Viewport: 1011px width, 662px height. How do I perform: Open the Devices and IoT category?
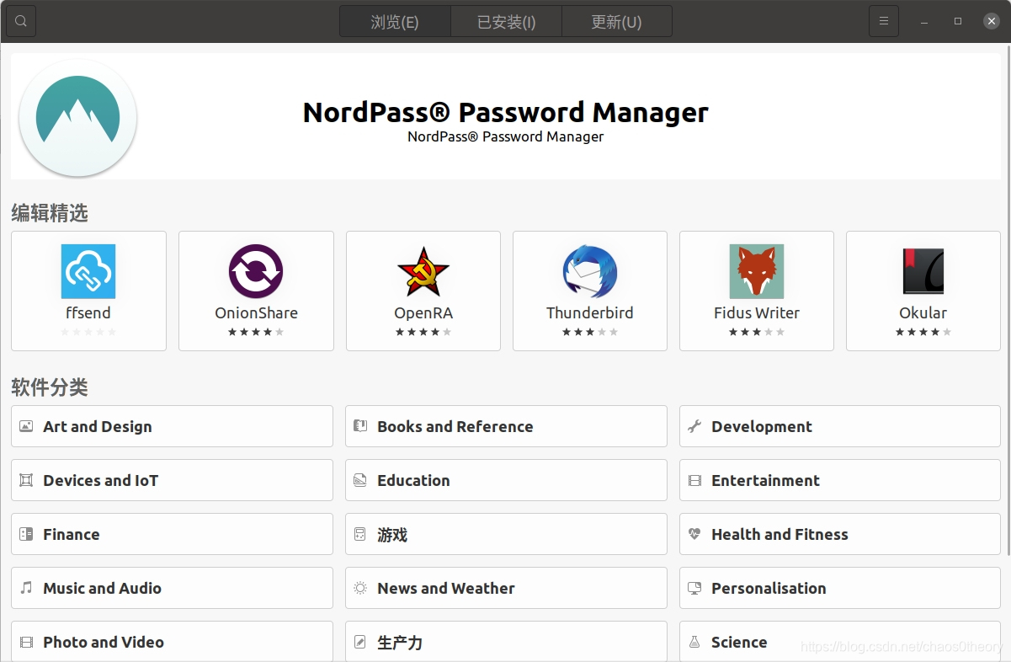click(172, 480)
